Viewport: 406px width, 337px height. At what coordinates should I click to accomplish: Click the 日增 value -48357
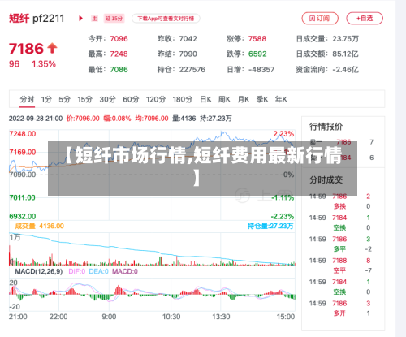point(261,70)
